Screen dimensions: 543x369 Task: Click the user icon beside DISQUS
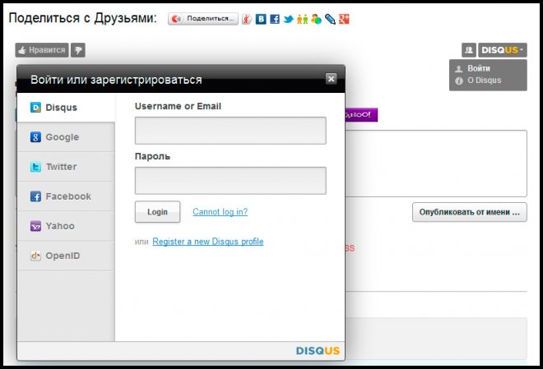[469, 50]
